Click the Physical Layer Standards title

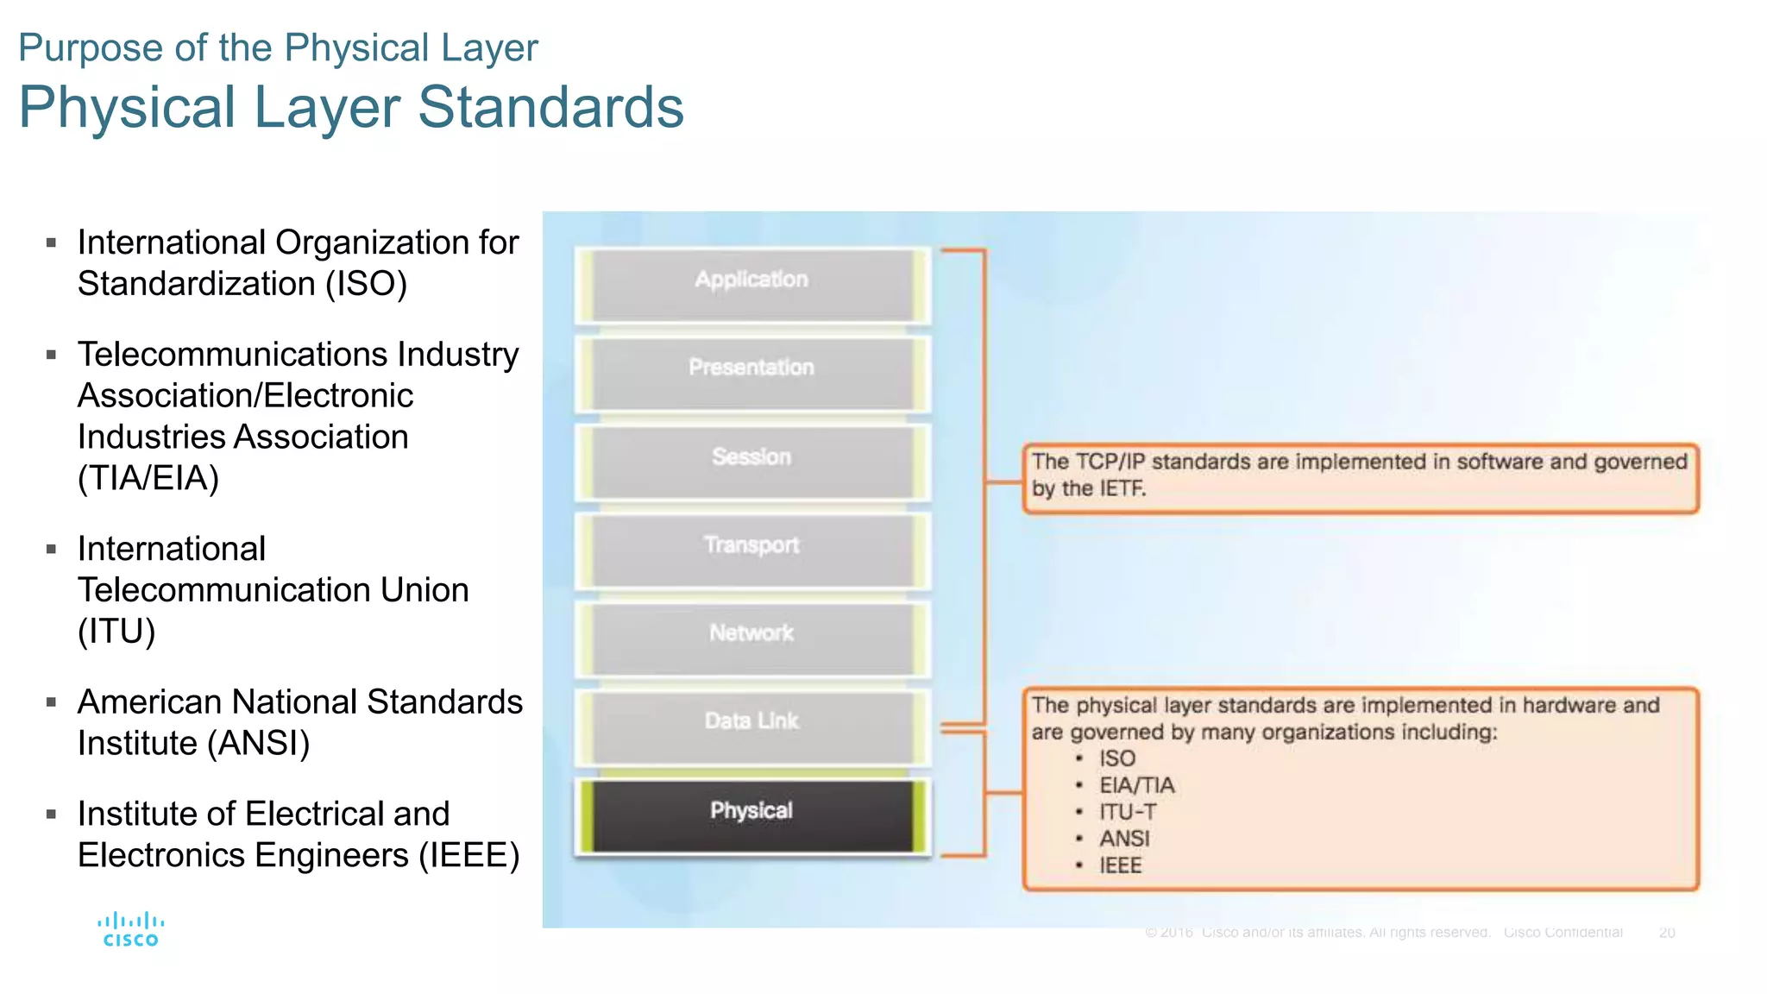click(x=351, y=108)
